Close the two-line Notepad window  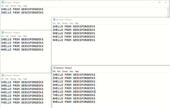coord(166,2)
